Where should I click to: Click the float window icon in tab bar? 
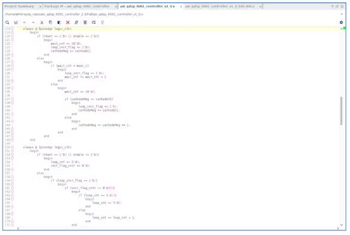coord(337,7)
